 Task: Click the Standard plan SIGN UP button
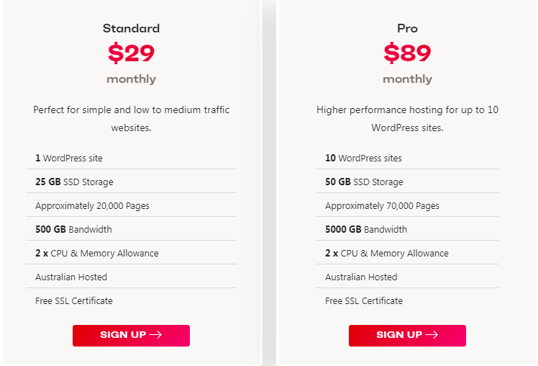pos(131,336)
